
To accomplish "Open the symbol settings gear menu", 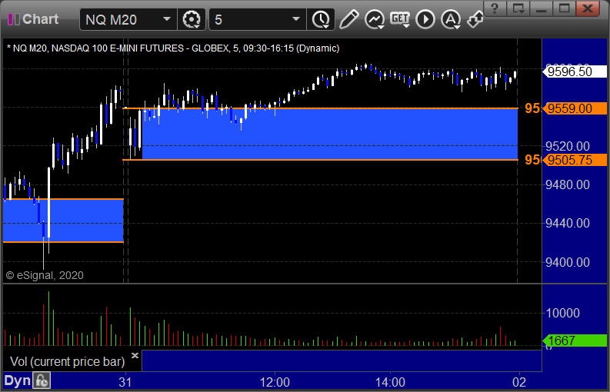I will 192,19.
